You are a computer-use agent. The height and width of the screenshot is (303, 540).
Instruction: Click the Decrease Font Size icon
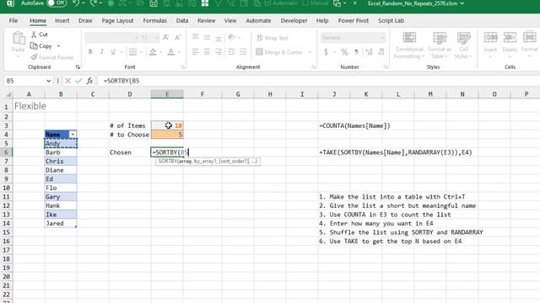pos(178,37)
